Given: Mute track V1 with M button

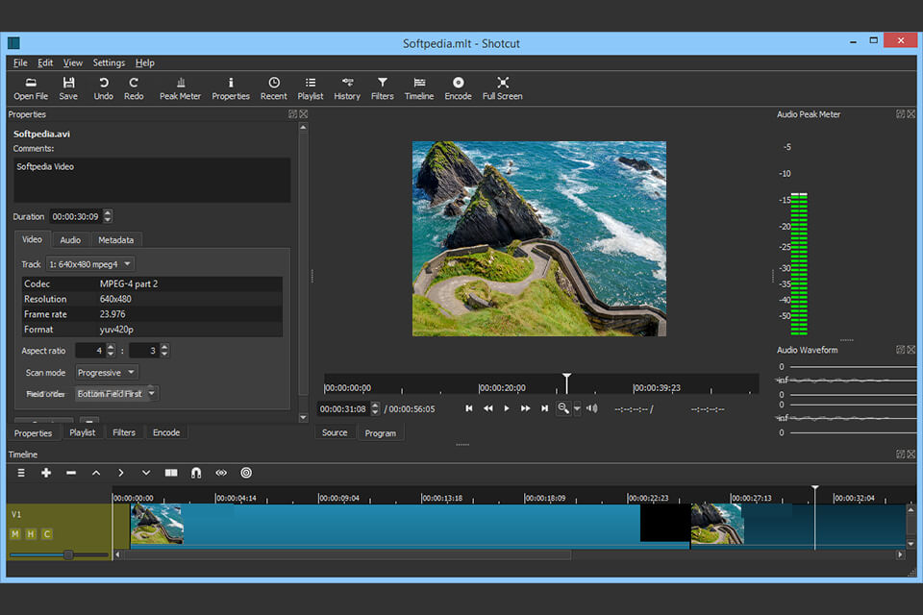Looking at the screenshot, I should pos(14,534).
